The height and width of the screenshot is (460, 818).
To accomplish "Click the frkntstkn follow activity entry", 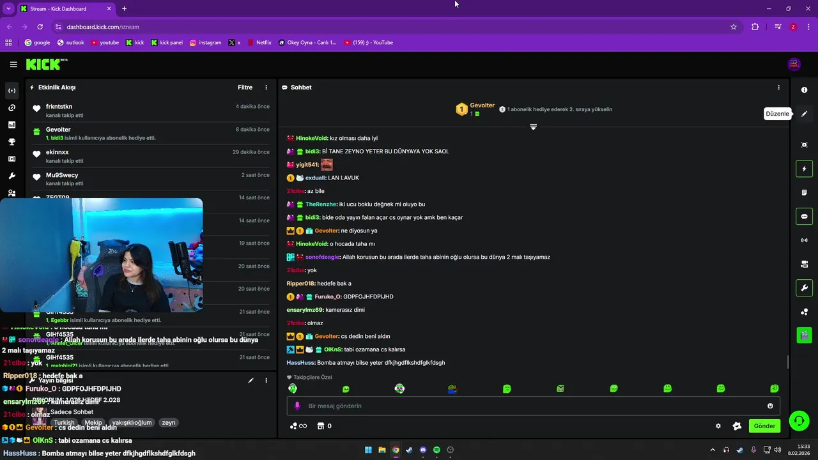I will [x=151, y=111].
